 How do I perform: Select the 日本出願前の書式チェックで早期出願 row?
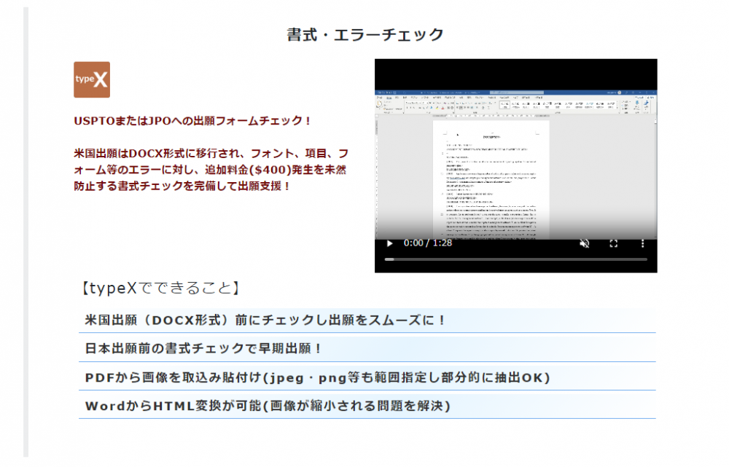point(367,348)
